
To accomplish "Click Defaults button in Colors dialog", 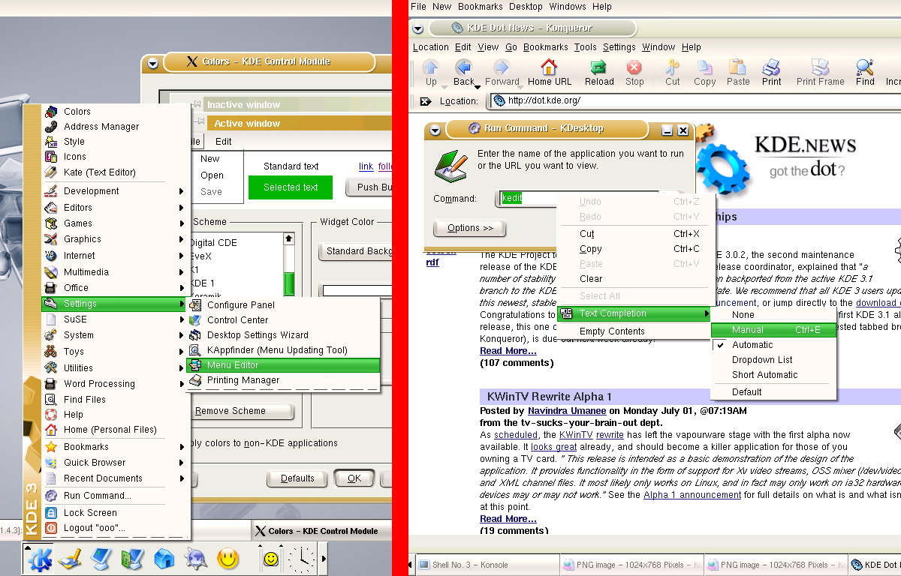I will pyautogui.click(x=297, y=478).
